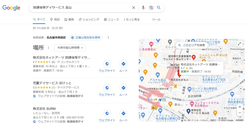Get route to 株式会社 SURM
Screen dimensions: 251x130
(x=123, y=116)
